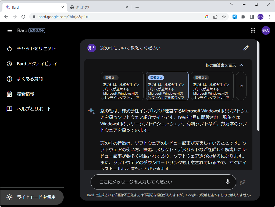275x207 pixels.
Task: Click the regenerate drafts refresh icon
Action: (x=241, y=86)
